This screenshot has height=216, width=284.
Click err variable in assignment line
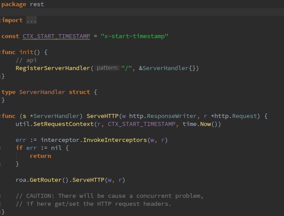coord(21,140)
